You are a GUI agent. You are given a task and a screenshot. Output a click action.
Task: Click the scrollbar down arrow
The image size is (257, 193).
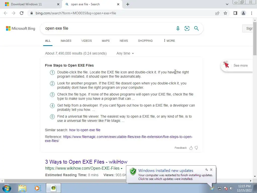(x=255, y=176)
